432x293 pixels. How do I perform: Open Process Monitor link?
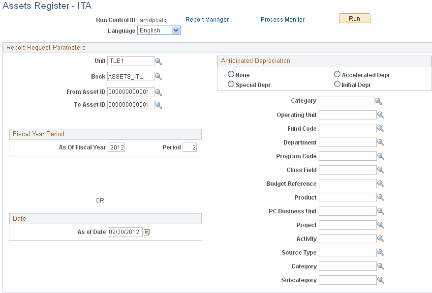(x=282, y=19)
